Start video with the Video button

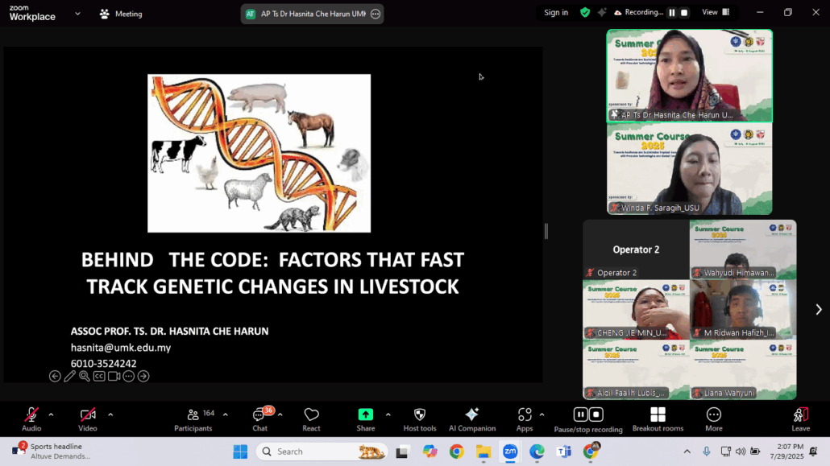point(88,417)
